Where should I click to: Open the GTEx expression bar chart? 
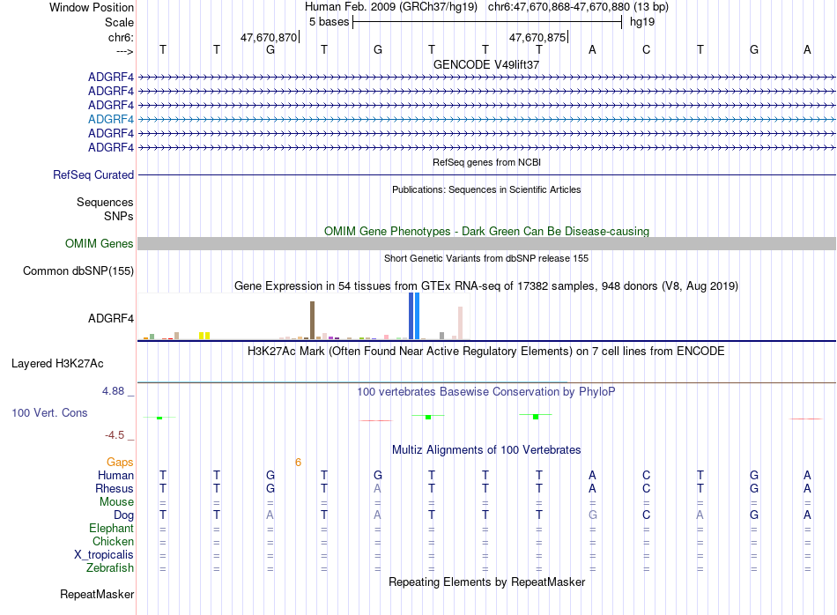click(303, 316)
